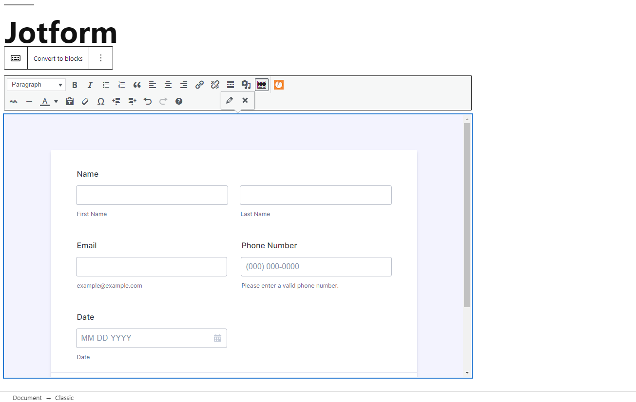Align text right

click(184, 85)
